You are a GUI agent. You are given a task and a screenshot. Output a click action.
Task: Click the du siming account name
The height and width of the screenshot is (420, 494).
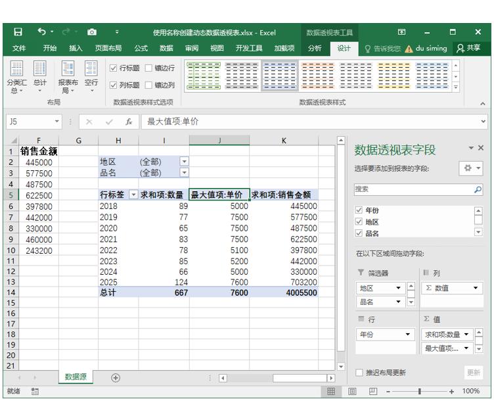coord(432,48)
